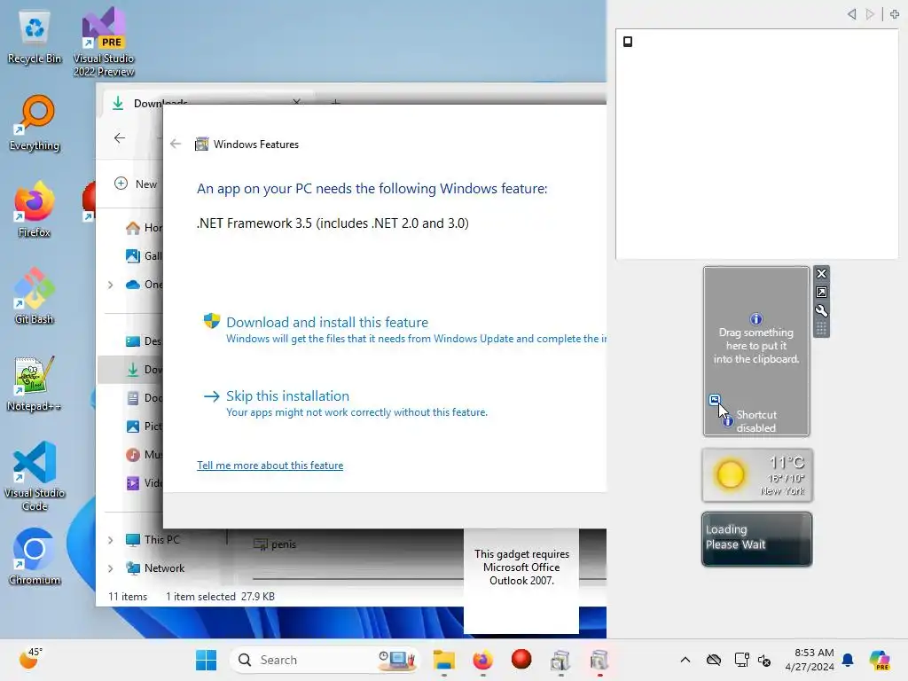Screen dimensions: 908x681
Task: Click the Loading Please Wait gadget
Action: click(756, 538)
